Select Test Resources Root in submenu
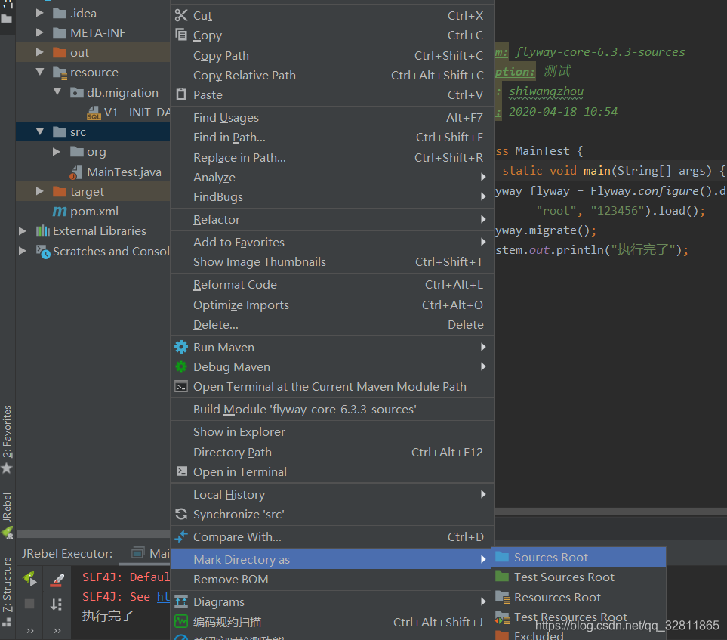The width and height of the screenshot is (727, 640). coord(578,617)
